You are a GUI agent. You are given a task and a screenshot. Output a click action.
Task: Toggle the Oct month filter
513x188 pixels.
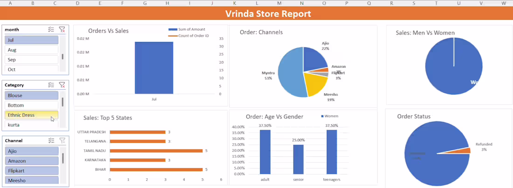[31, 69]
